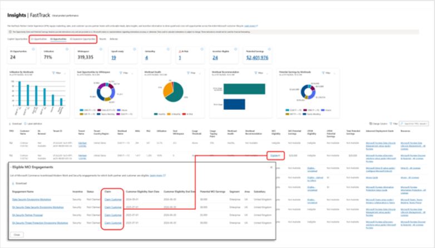The height and width of the screenshot is (248, 435).
Task: Sort by Potential MCI Earnings column in dialog
Action: point(213,191)
